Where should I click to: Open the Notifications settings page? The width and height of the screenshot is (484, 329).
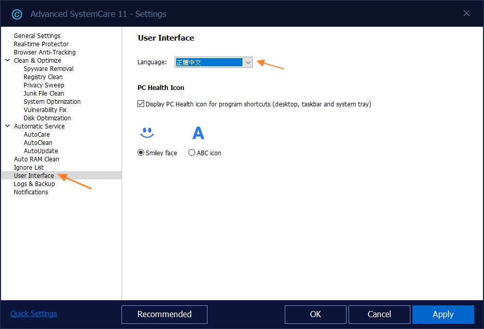tap(31, 192)
